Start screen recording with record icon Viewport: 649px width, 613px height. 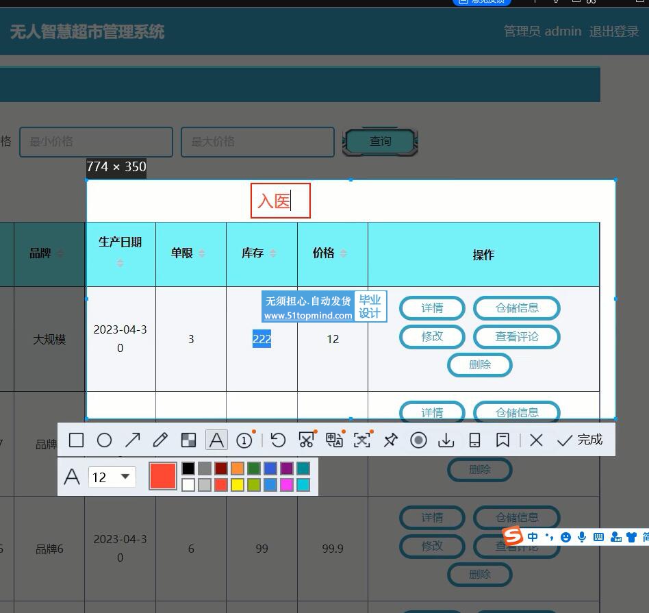click(418, 440)
